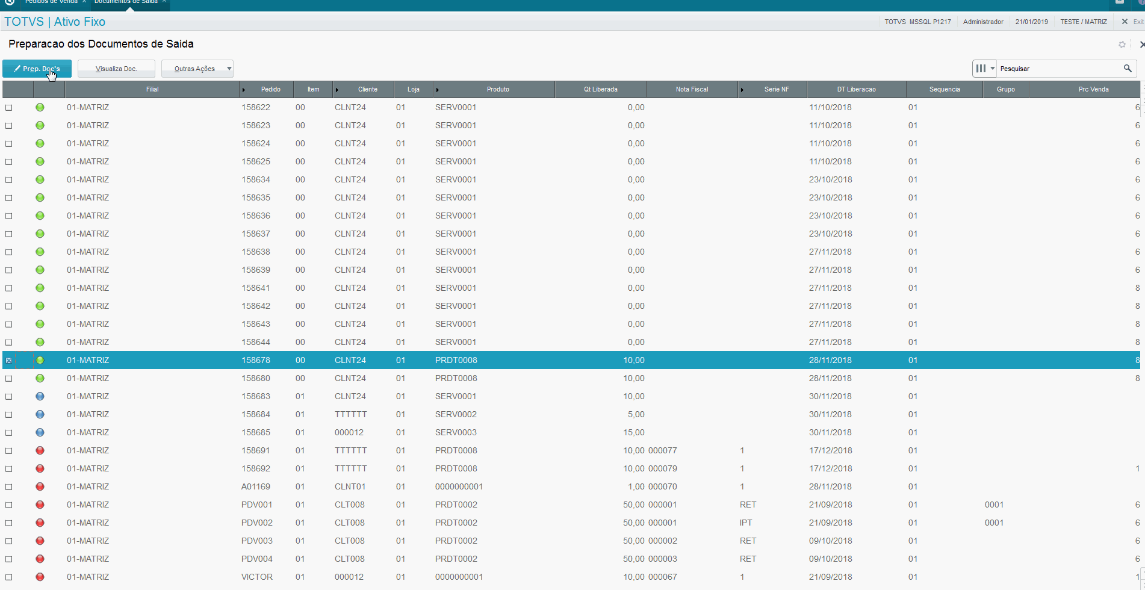Click the mail icon in top bar

pos(1120,2)
